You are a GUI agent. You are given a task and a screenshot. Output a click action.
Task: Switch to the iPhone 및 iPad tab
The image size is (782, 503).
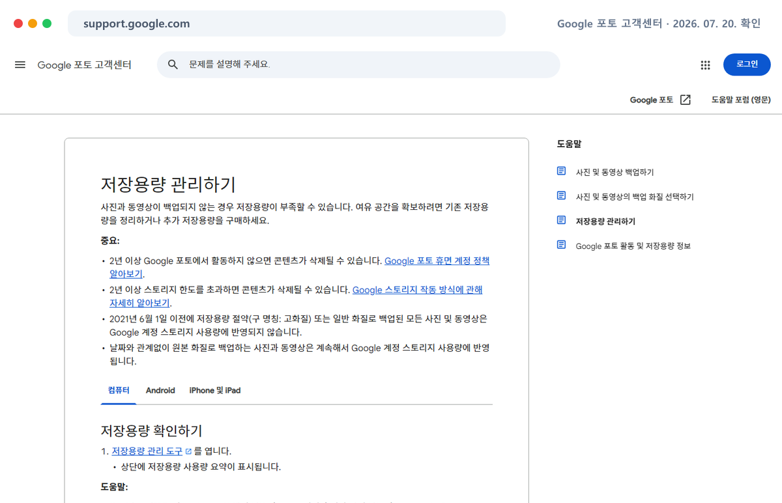(x=215, y=390)
